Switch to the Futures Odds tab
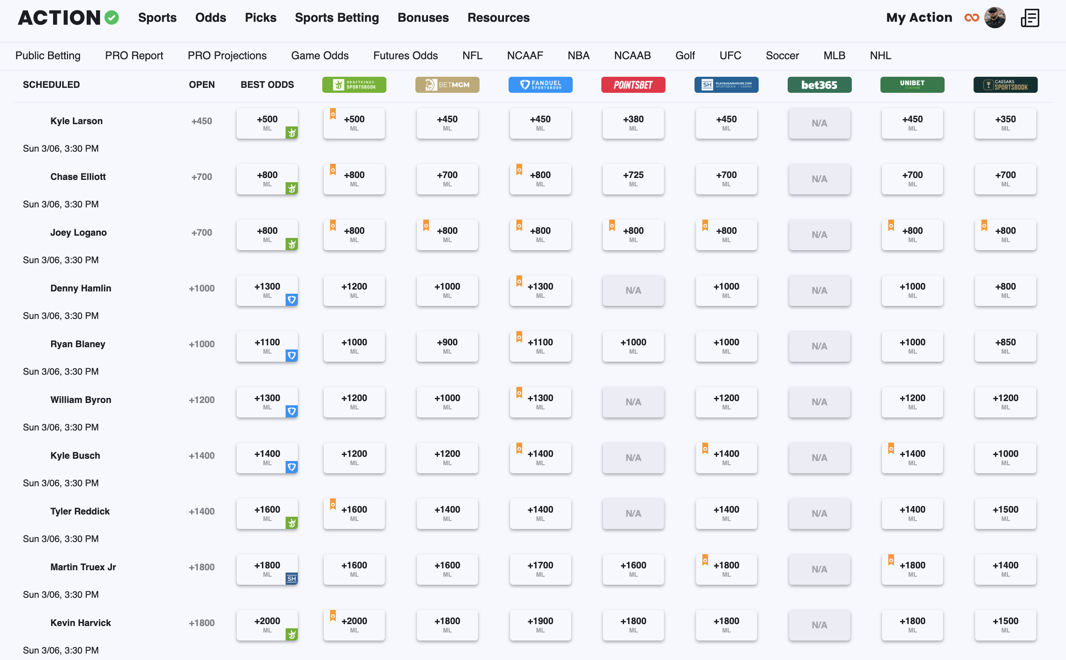This screenshot has width=1066, height=660. tap(405, 55)
